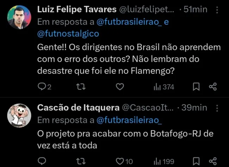The height and width of the screenshot is (167, 229).
Task: Bookmark Cascão de Itaquera's tweet
Action: [x=198, y=161]
